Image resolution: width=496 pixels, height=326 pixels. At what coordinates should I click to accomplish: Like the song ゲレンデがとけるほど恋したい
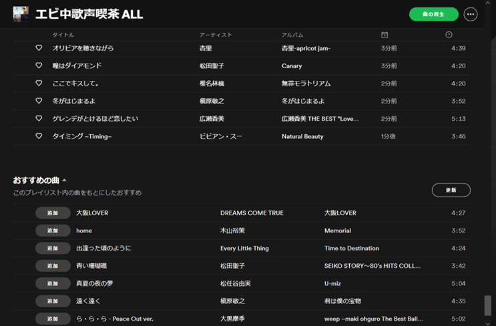coord(39,118)
